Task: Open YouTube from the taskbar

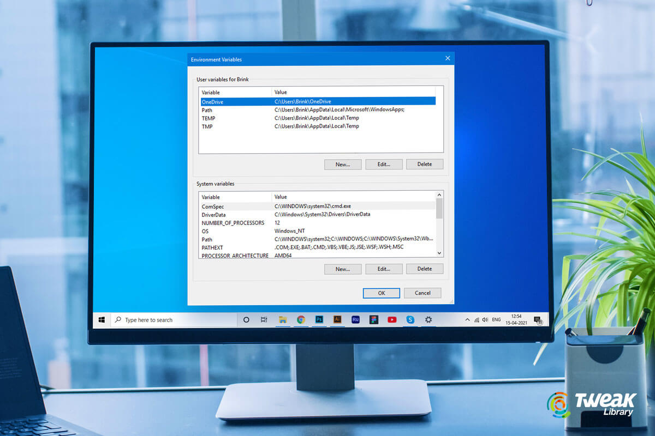Action: tap(391, 320)
